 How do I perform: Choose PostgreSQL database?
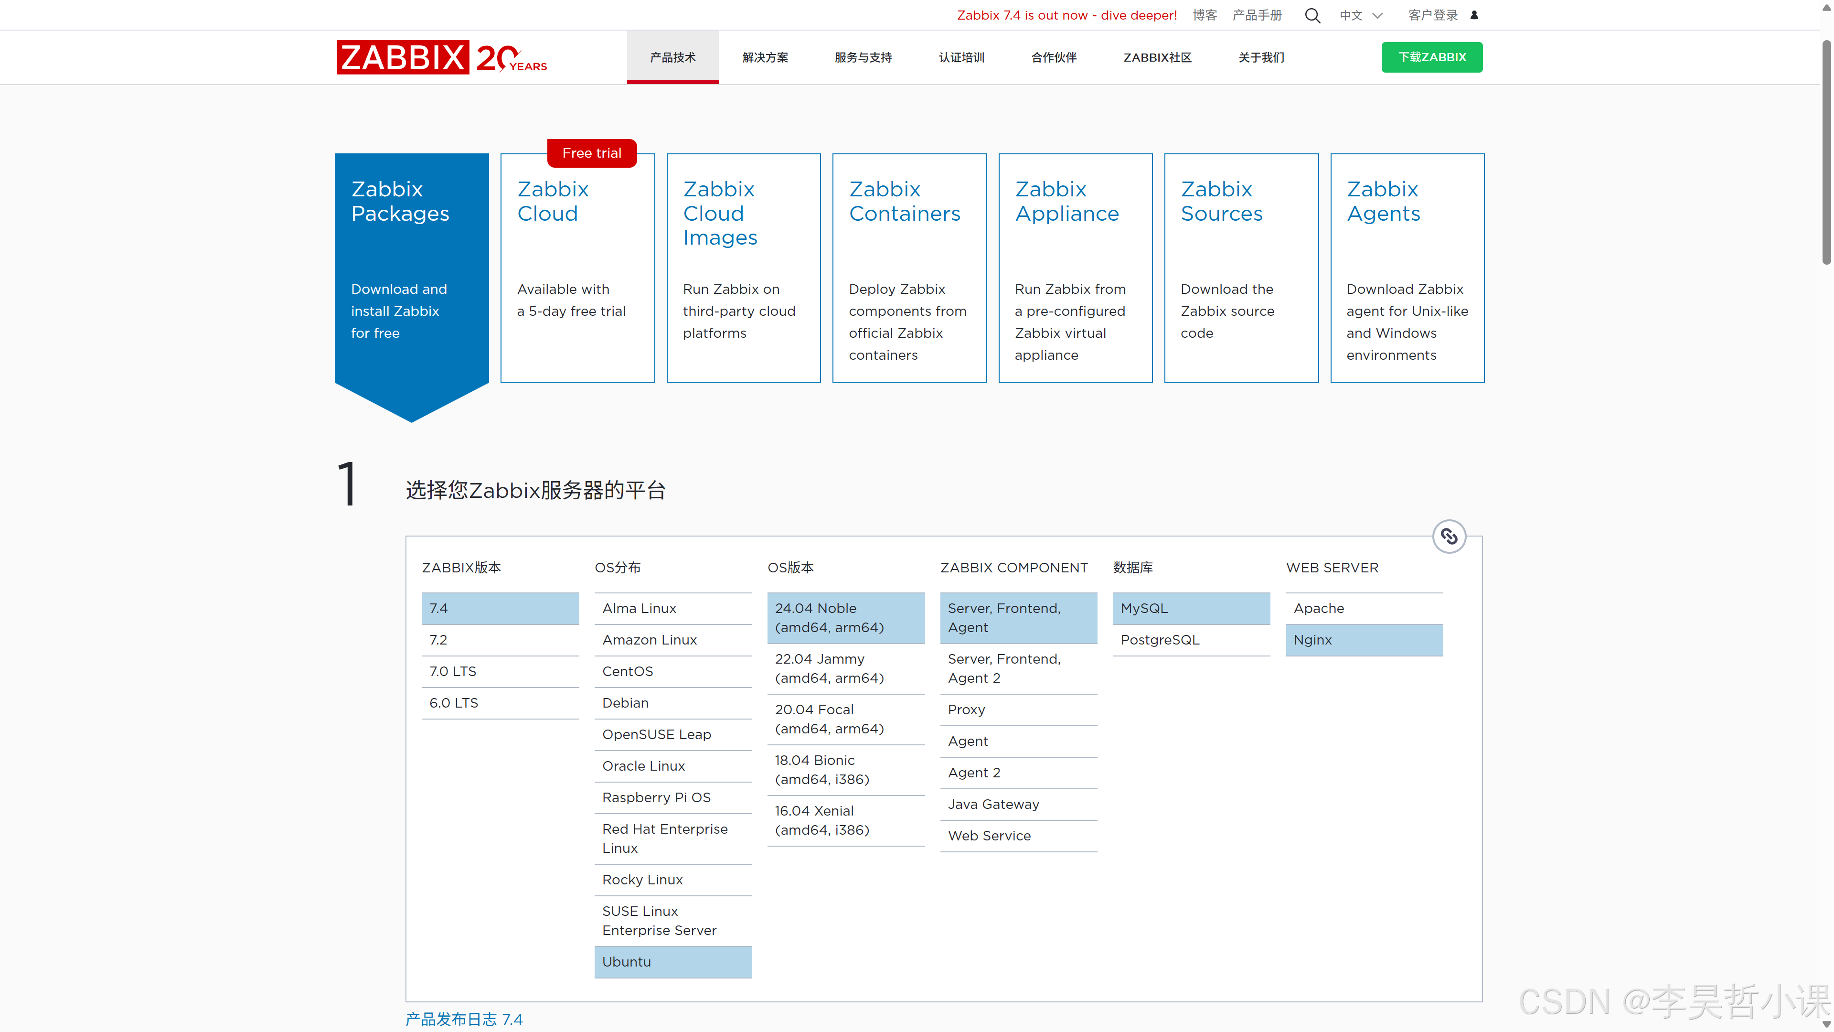pyautogui.click(x=1191, y=640)
